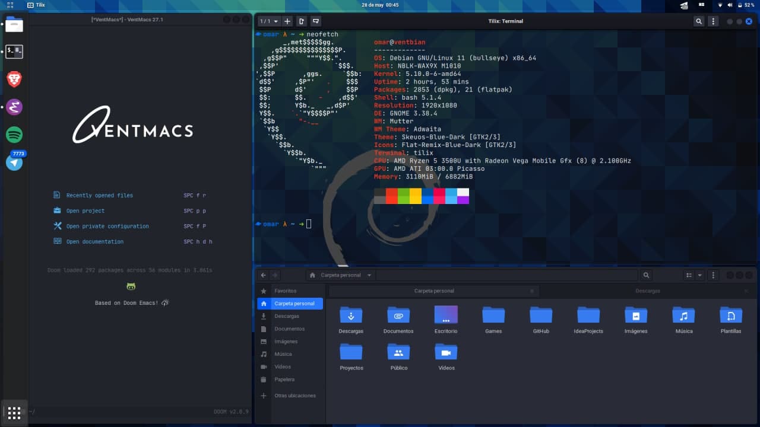Open Brave browser from the dock
Image resolution: width=760 pixels, height=427 pixels.
pyautogui.click(x=14, y=79)
